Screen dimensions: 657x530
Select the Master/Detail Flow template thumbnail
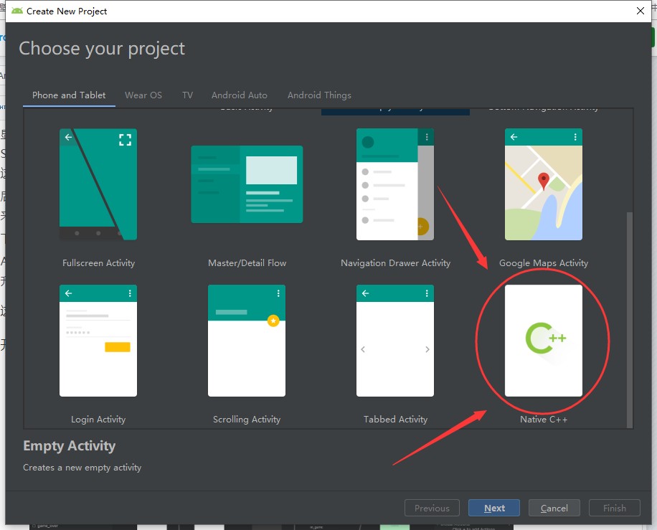tap(247, 184)
